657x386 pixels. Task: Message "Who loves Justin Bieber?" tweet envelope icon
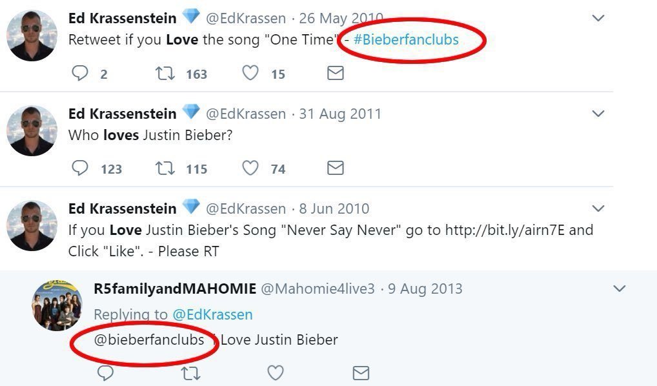click(335, 168)
